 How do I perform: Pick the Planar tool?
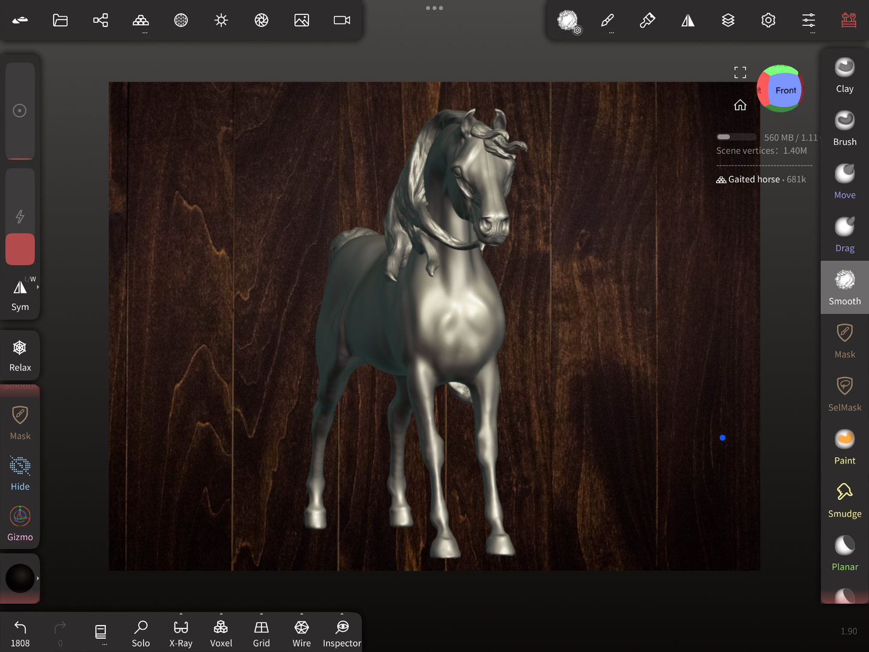pyautogui.click(x=844, y=553)
